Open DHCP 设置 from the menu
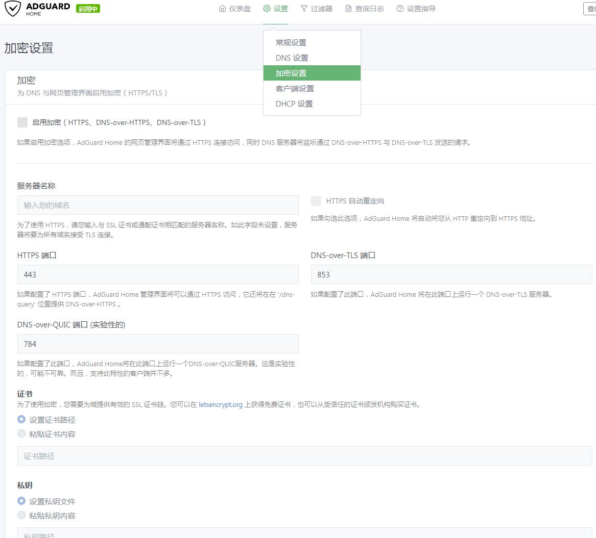 point(294,104)
